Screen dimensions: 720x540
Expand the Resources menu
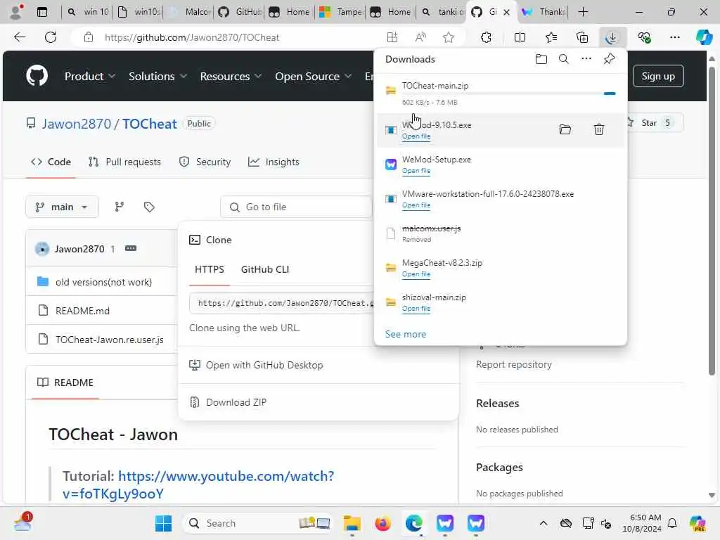(231, 76)
